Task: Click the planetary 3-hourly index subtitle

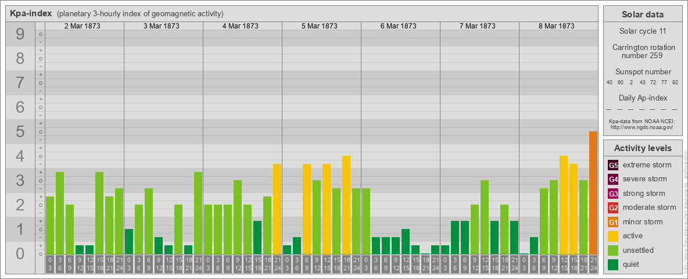Action: click(x=140, y=14)
